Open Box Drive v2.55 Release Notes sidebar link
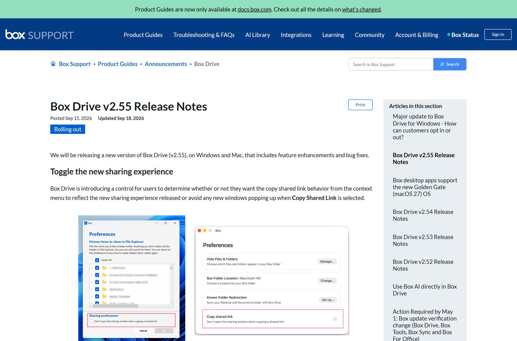 [x=424, y=158]
